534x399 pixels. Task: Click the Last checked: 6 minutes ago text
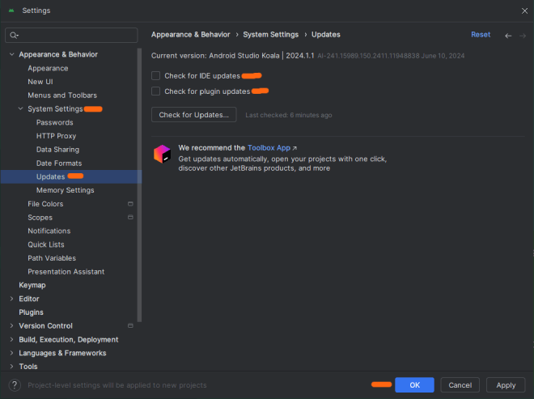click(289, 115)
